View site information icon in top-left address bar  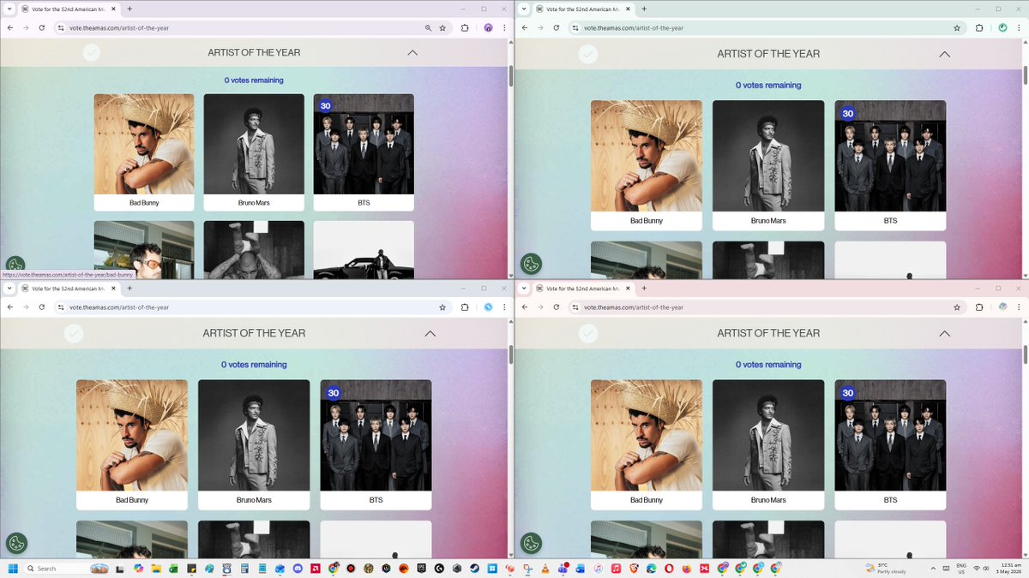[61, 27]
